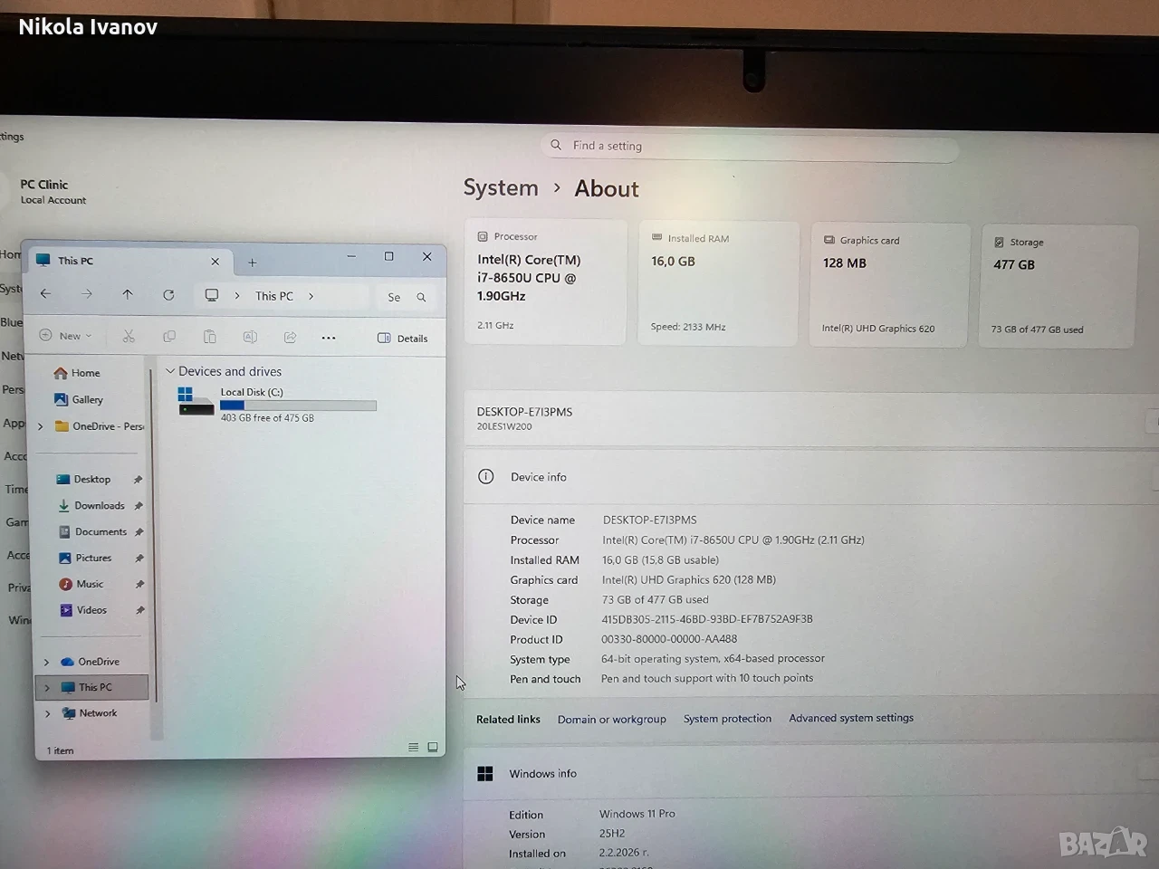Open the chevron after This PC in address bar
The image size is (1159, 869).
(311, 296)
